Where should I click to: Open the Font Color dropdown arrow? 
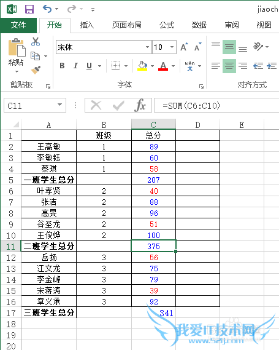click(173, 66)
